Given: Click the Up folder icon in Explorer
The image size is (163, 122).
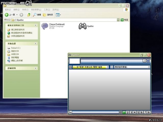Looking at the screenshot, I should pyautogui.click(x=29, y=15).
